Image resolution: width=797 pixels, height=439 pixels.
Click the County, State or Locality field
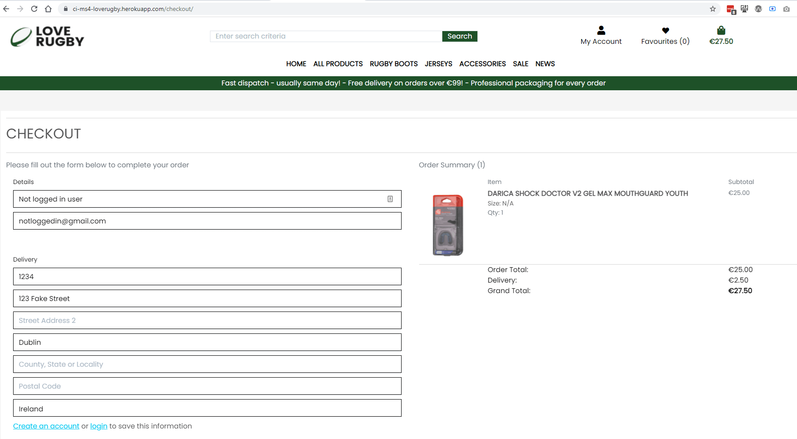[207, 364]
